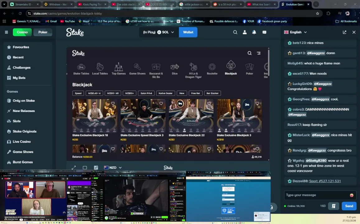
Task: Favourite Stake Exclusive Blackjack 22
Action: [209, 104]
